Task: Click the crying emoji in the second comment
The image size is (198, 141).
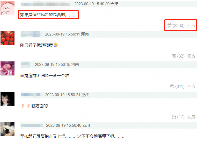Action: (56, 45)
